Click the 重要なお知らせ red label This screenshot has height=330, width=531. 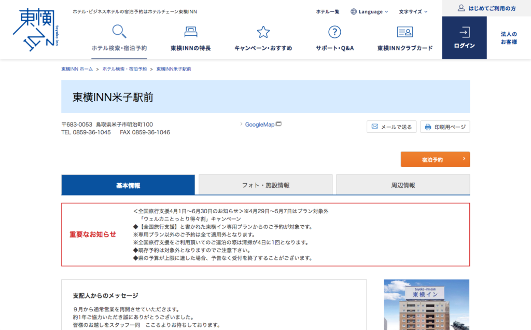click(93, 235)
